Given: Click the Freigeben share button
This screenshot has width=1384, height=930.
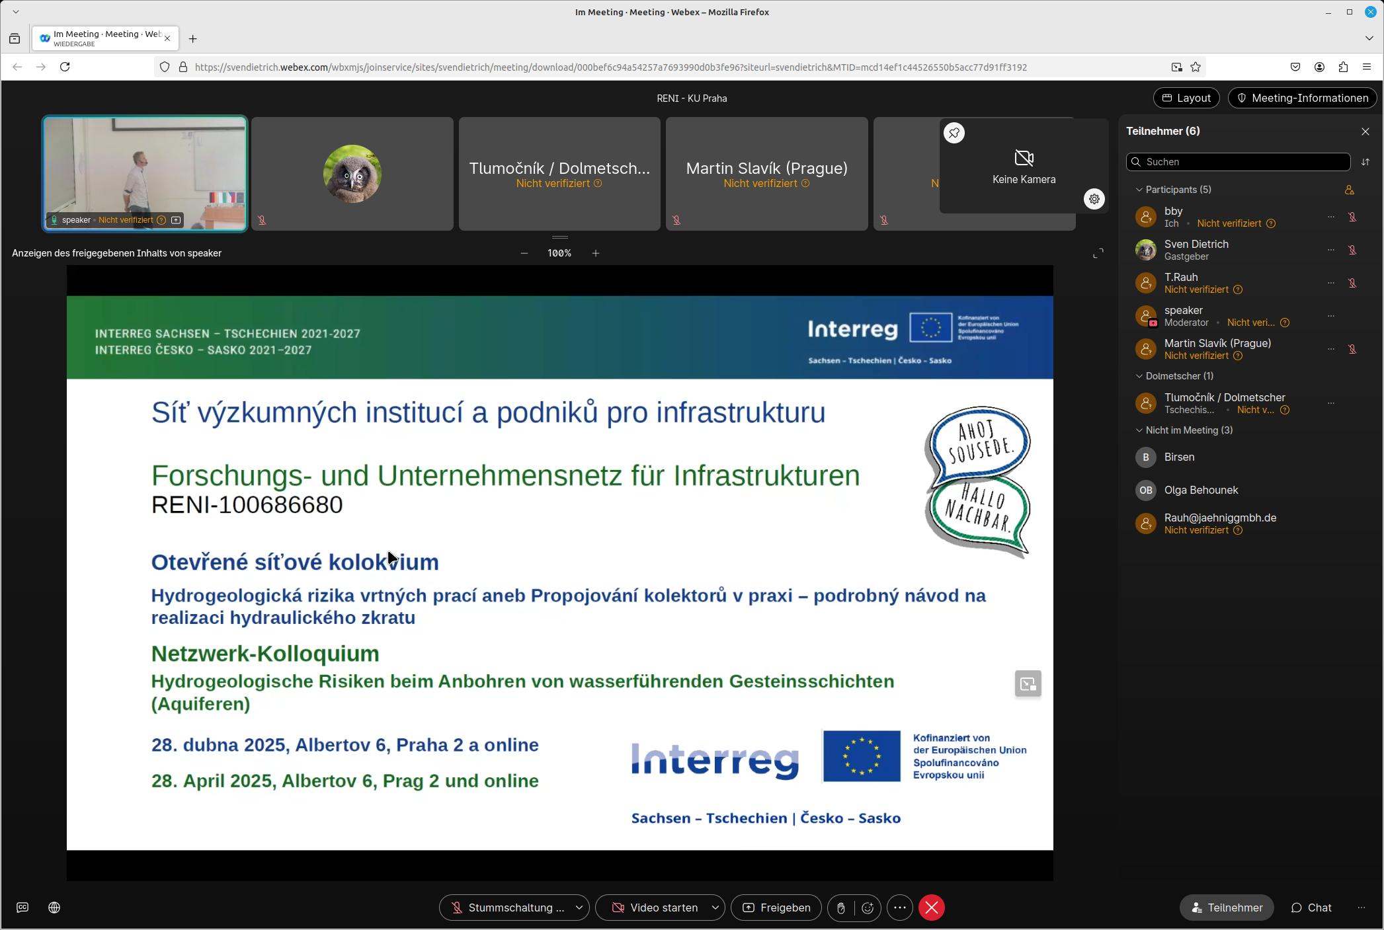Looking at the screenshot, I should (776, 908).
